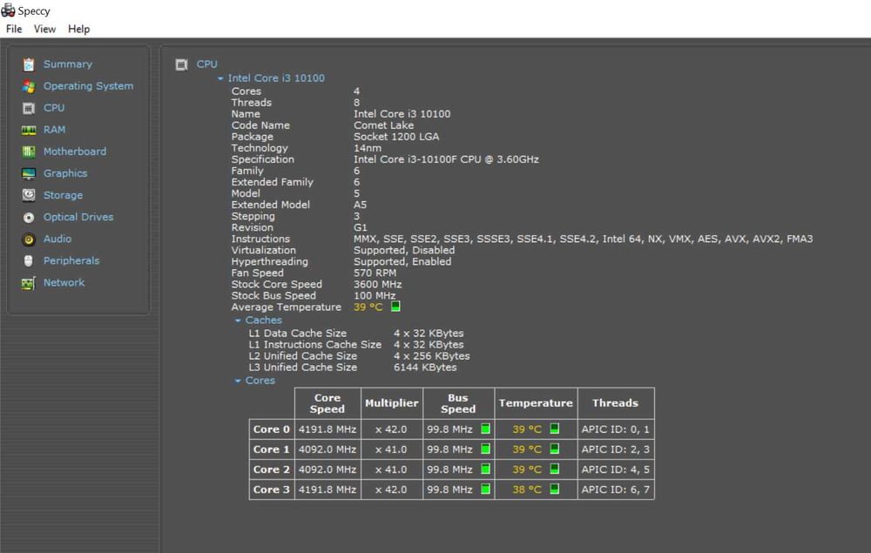Collapse the Cores section arrow
Image resolution: width=871 pixels, height=553 pixels.
[238, 381]
